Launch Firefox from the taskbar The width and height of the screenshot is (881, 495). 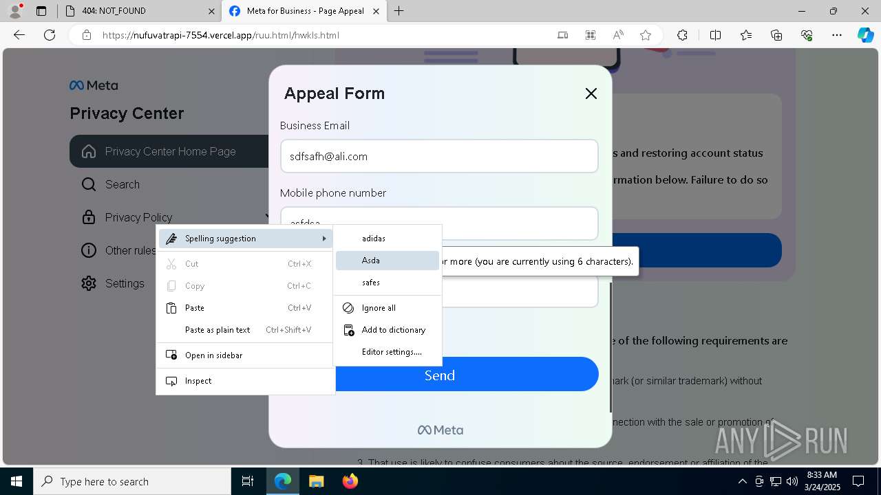point(350,481)
